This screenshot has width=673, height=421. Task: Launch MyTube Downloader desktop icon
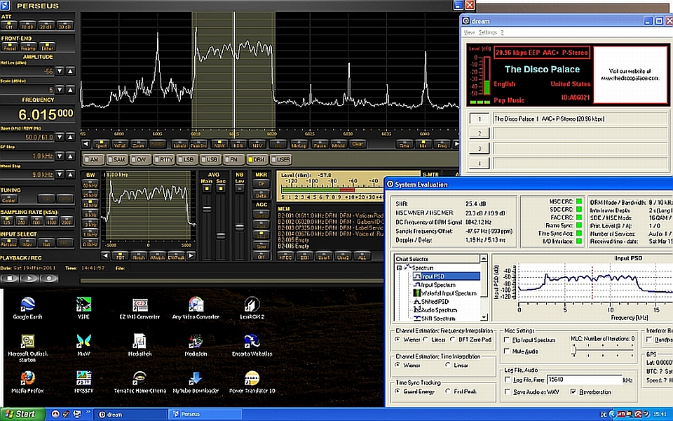[x=196, y=382]
